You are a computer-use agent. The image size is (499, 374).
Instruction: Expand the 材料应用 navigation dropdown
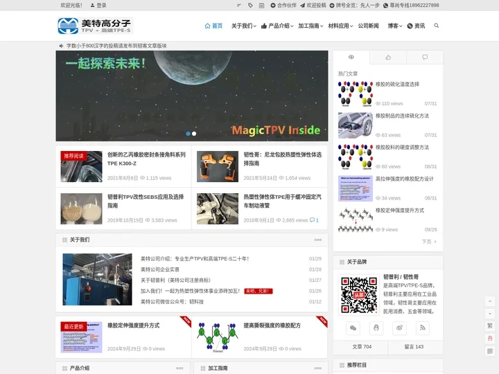[x=340, y=26]
